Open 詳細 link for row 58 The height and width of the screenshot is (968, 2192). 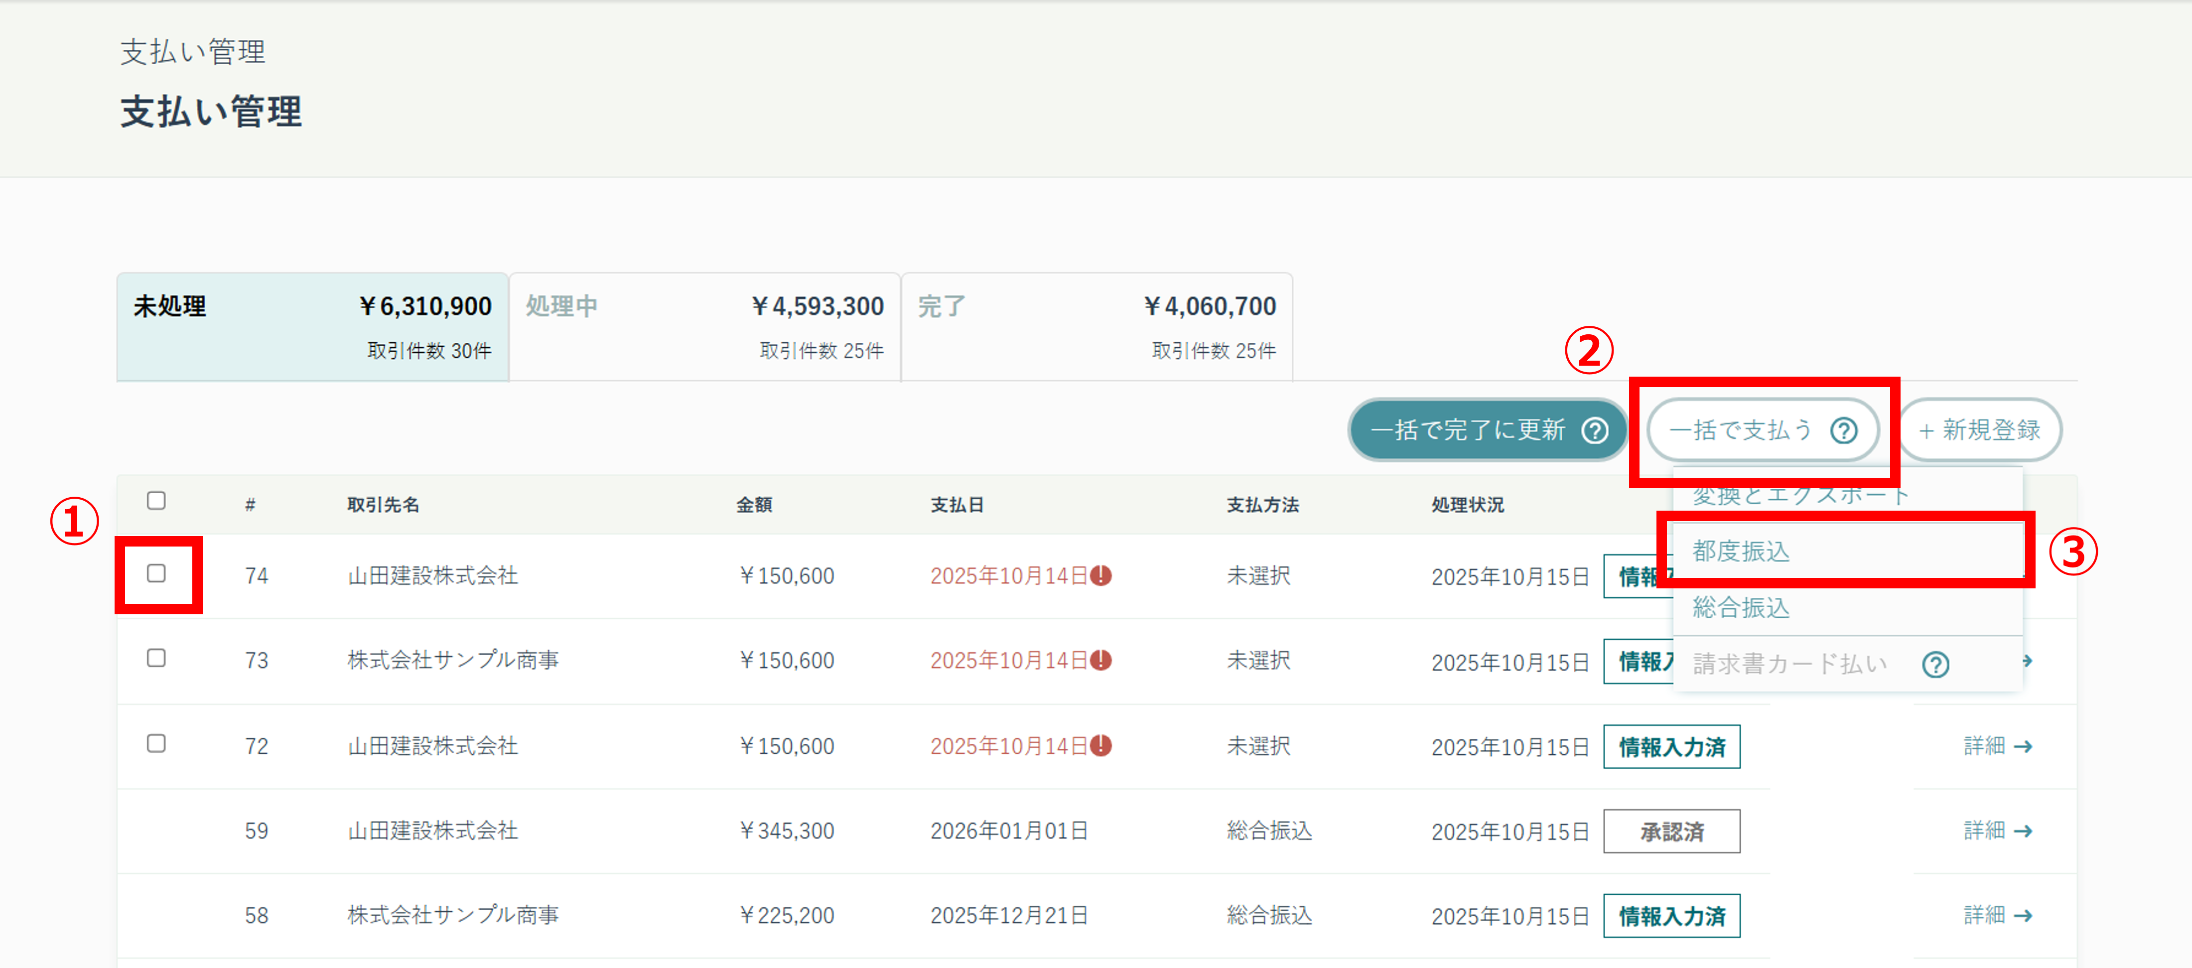(x=1997, y=915)
